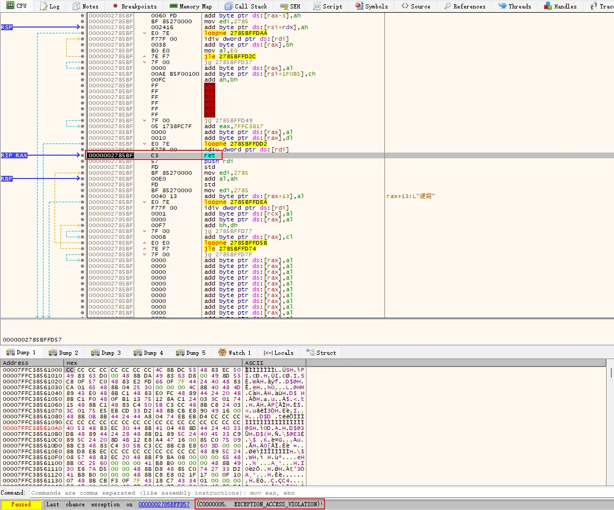Toggle breakpoint bullet on the mov al,E0 line

tap(82, 51)
